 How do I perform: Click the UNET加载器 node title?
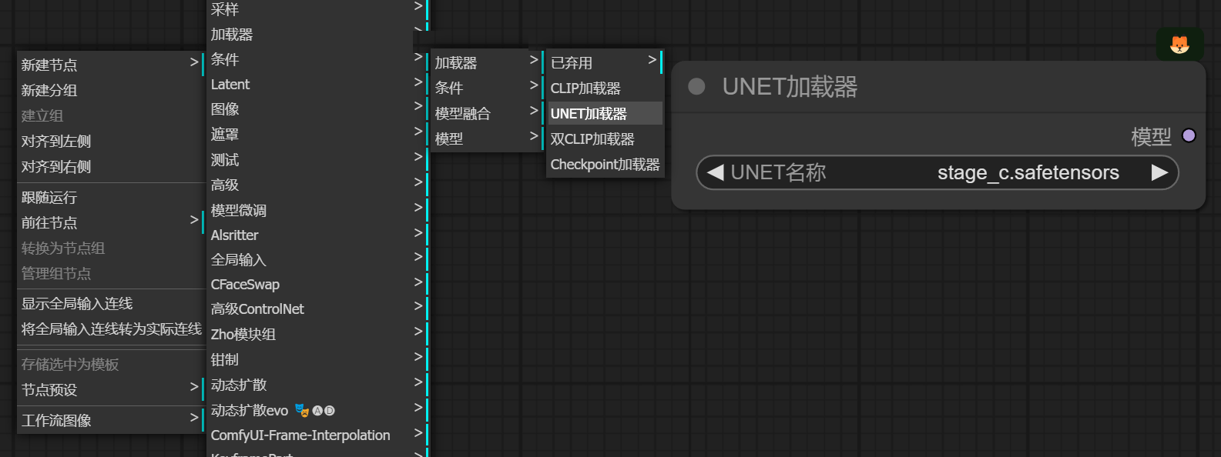point(790,86)
